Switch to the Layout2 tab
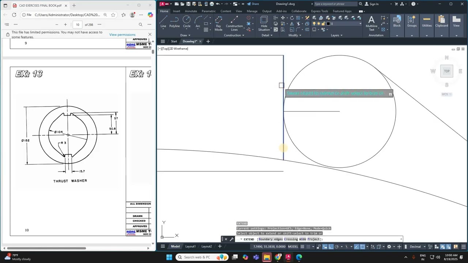Image resolution: width=468 pixels, height=263 pixels. (207, 247)
